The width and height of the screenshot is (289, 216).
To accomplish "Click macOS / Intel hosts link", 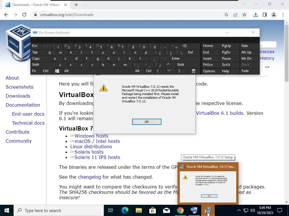I will pos(97,141).
